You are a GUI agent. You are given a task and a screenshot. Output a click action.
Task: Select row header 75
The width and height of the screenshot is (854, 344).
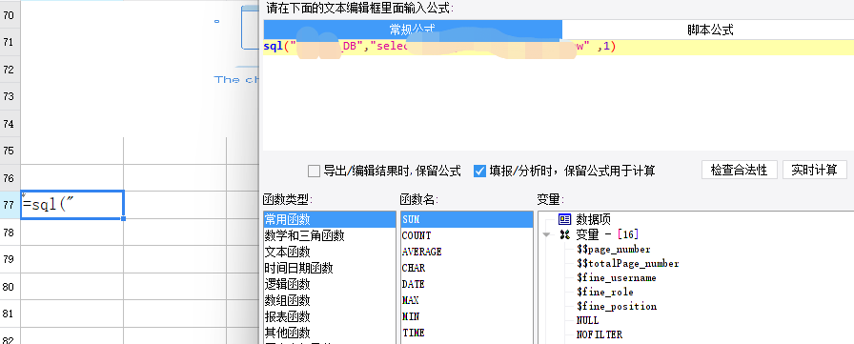click(10, 151)
